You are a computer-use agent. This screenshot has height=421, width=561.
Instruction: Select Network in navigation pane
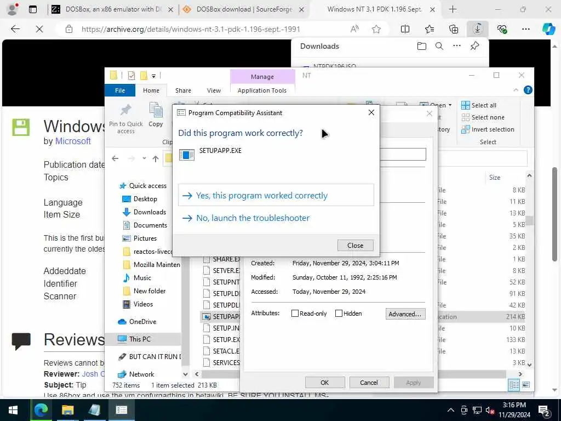[x=136, y=374]
